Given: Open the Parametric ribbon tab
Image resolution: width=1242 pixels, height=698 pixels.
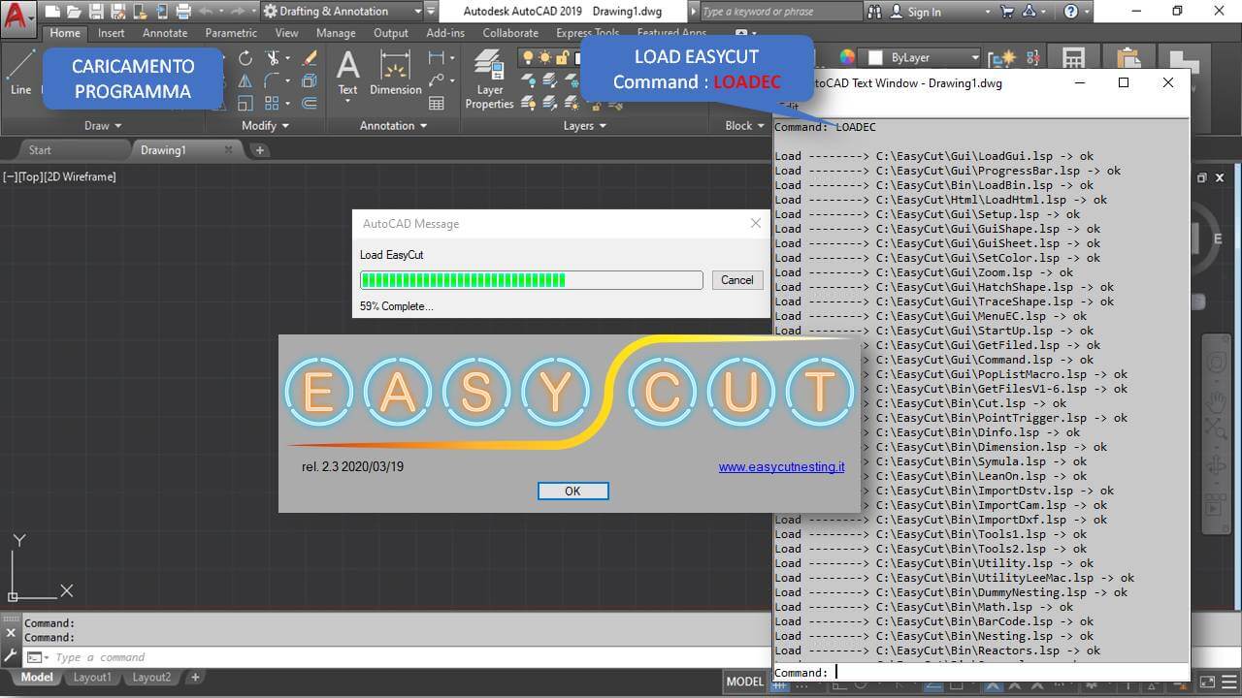Looking at the screenshot, I should (231, 33).
